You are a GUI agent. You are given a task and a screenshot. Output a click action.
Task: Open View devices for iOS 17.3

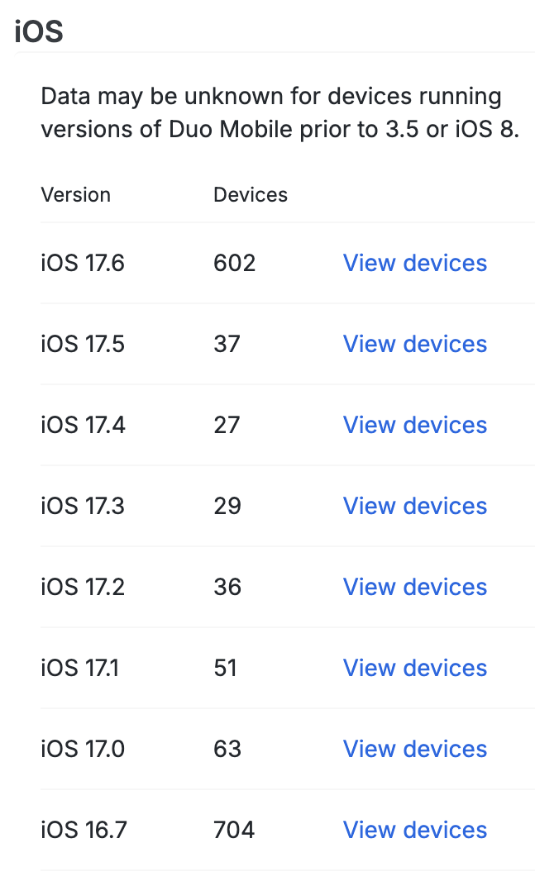pyautogui.click(x=414, y=506)
